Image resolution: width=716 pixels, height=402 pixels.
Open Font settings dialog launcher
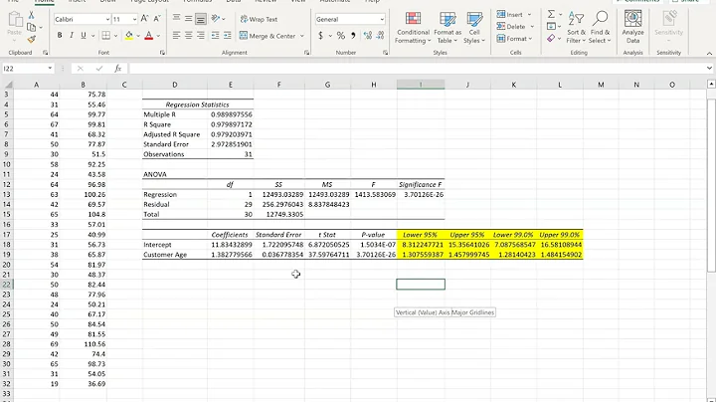[162, 53]
